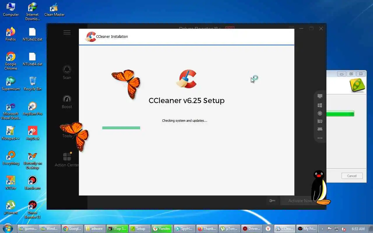
Task: Click the key icon beside Activate Now
Action: click(272, 201)
